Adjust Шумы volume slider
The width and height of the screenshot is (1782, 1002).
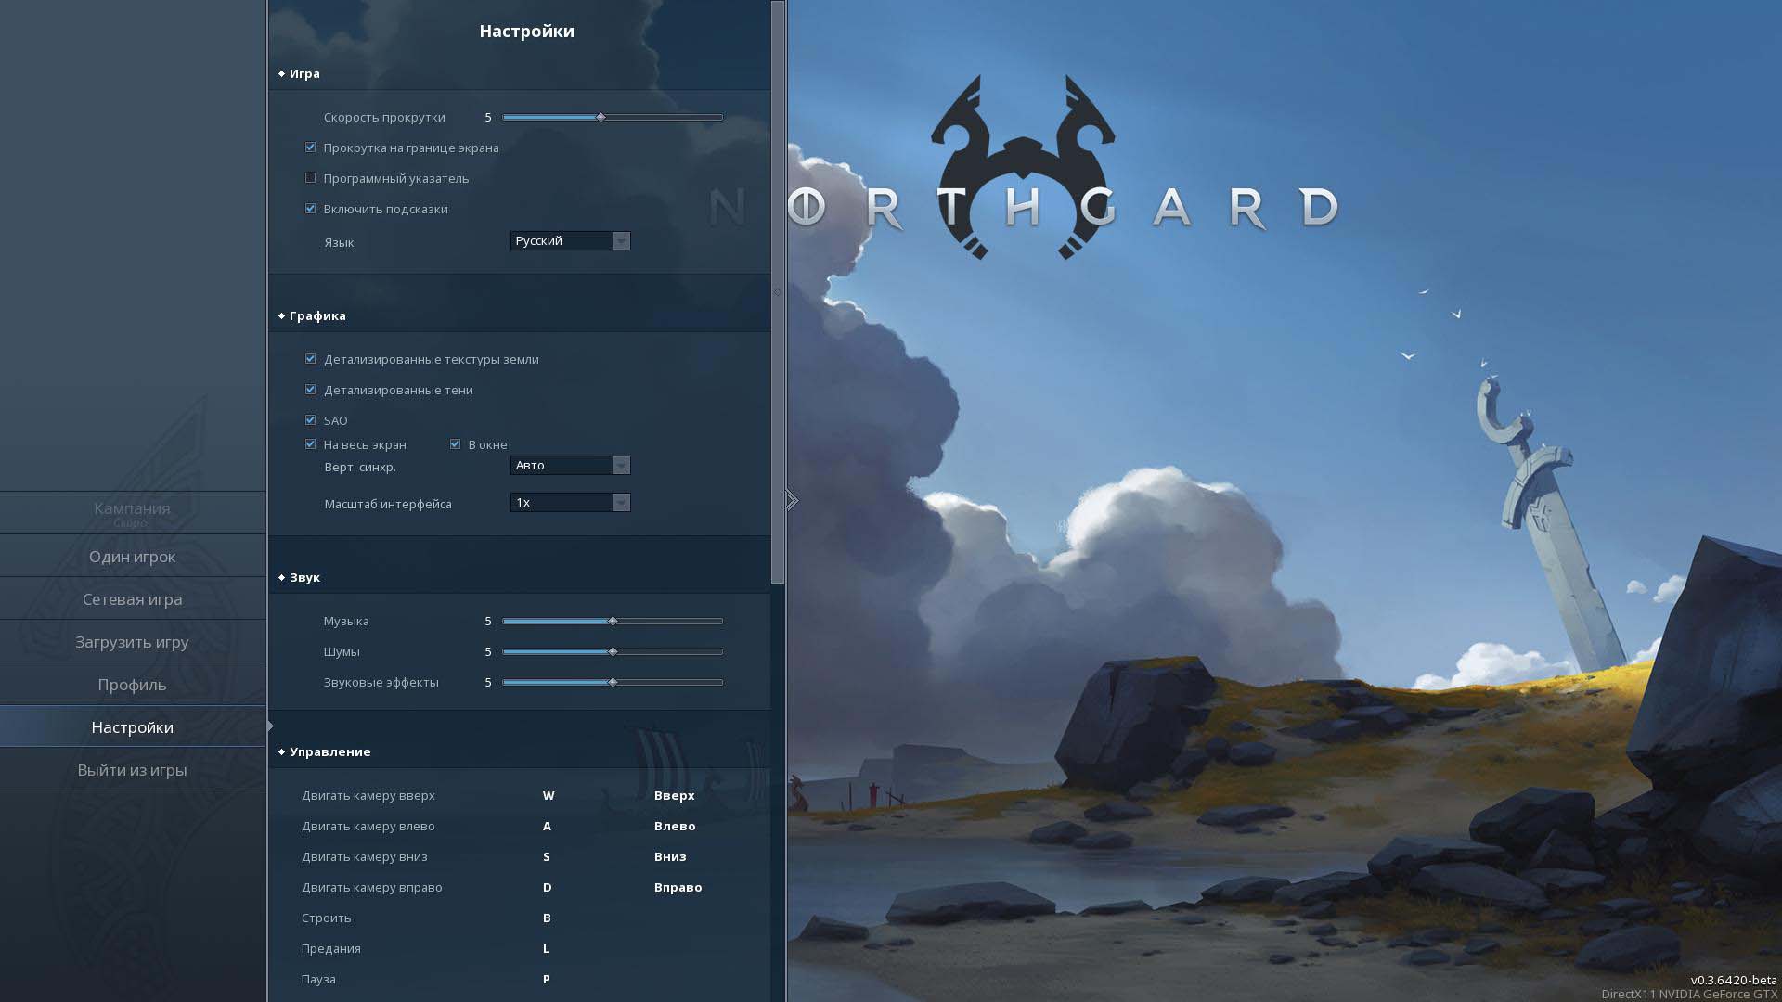point(613,652)
